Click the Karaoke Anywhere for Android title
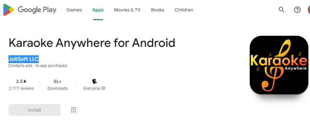310x121 pixels. 92,43
